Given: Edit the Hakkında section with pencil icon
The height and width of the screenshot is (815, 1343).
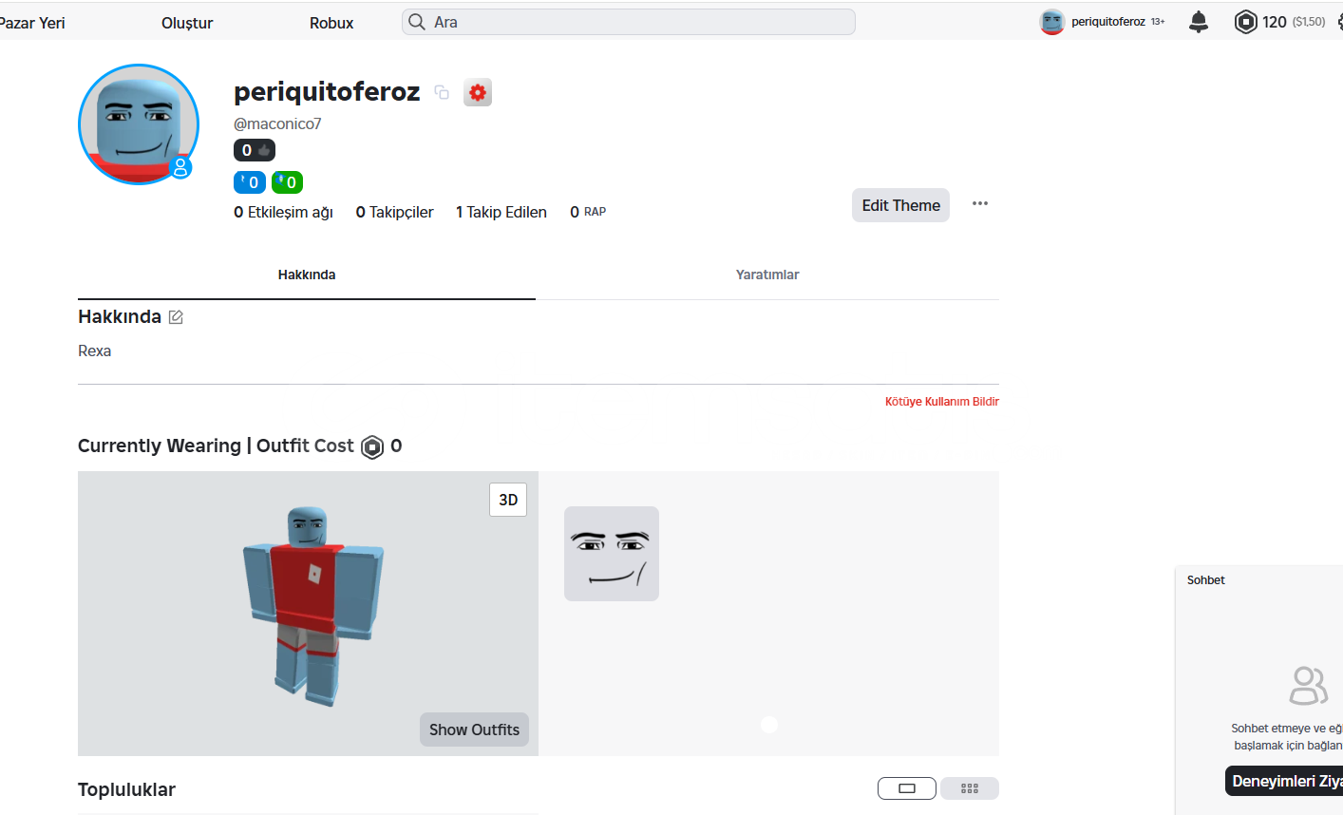Looking at the screenshot, I should coord(176,317).
